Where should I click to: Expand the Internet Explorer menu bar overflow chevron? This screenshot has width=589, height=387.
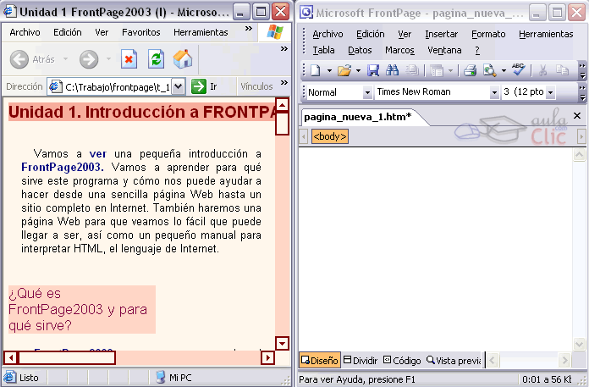click(249, 29)
